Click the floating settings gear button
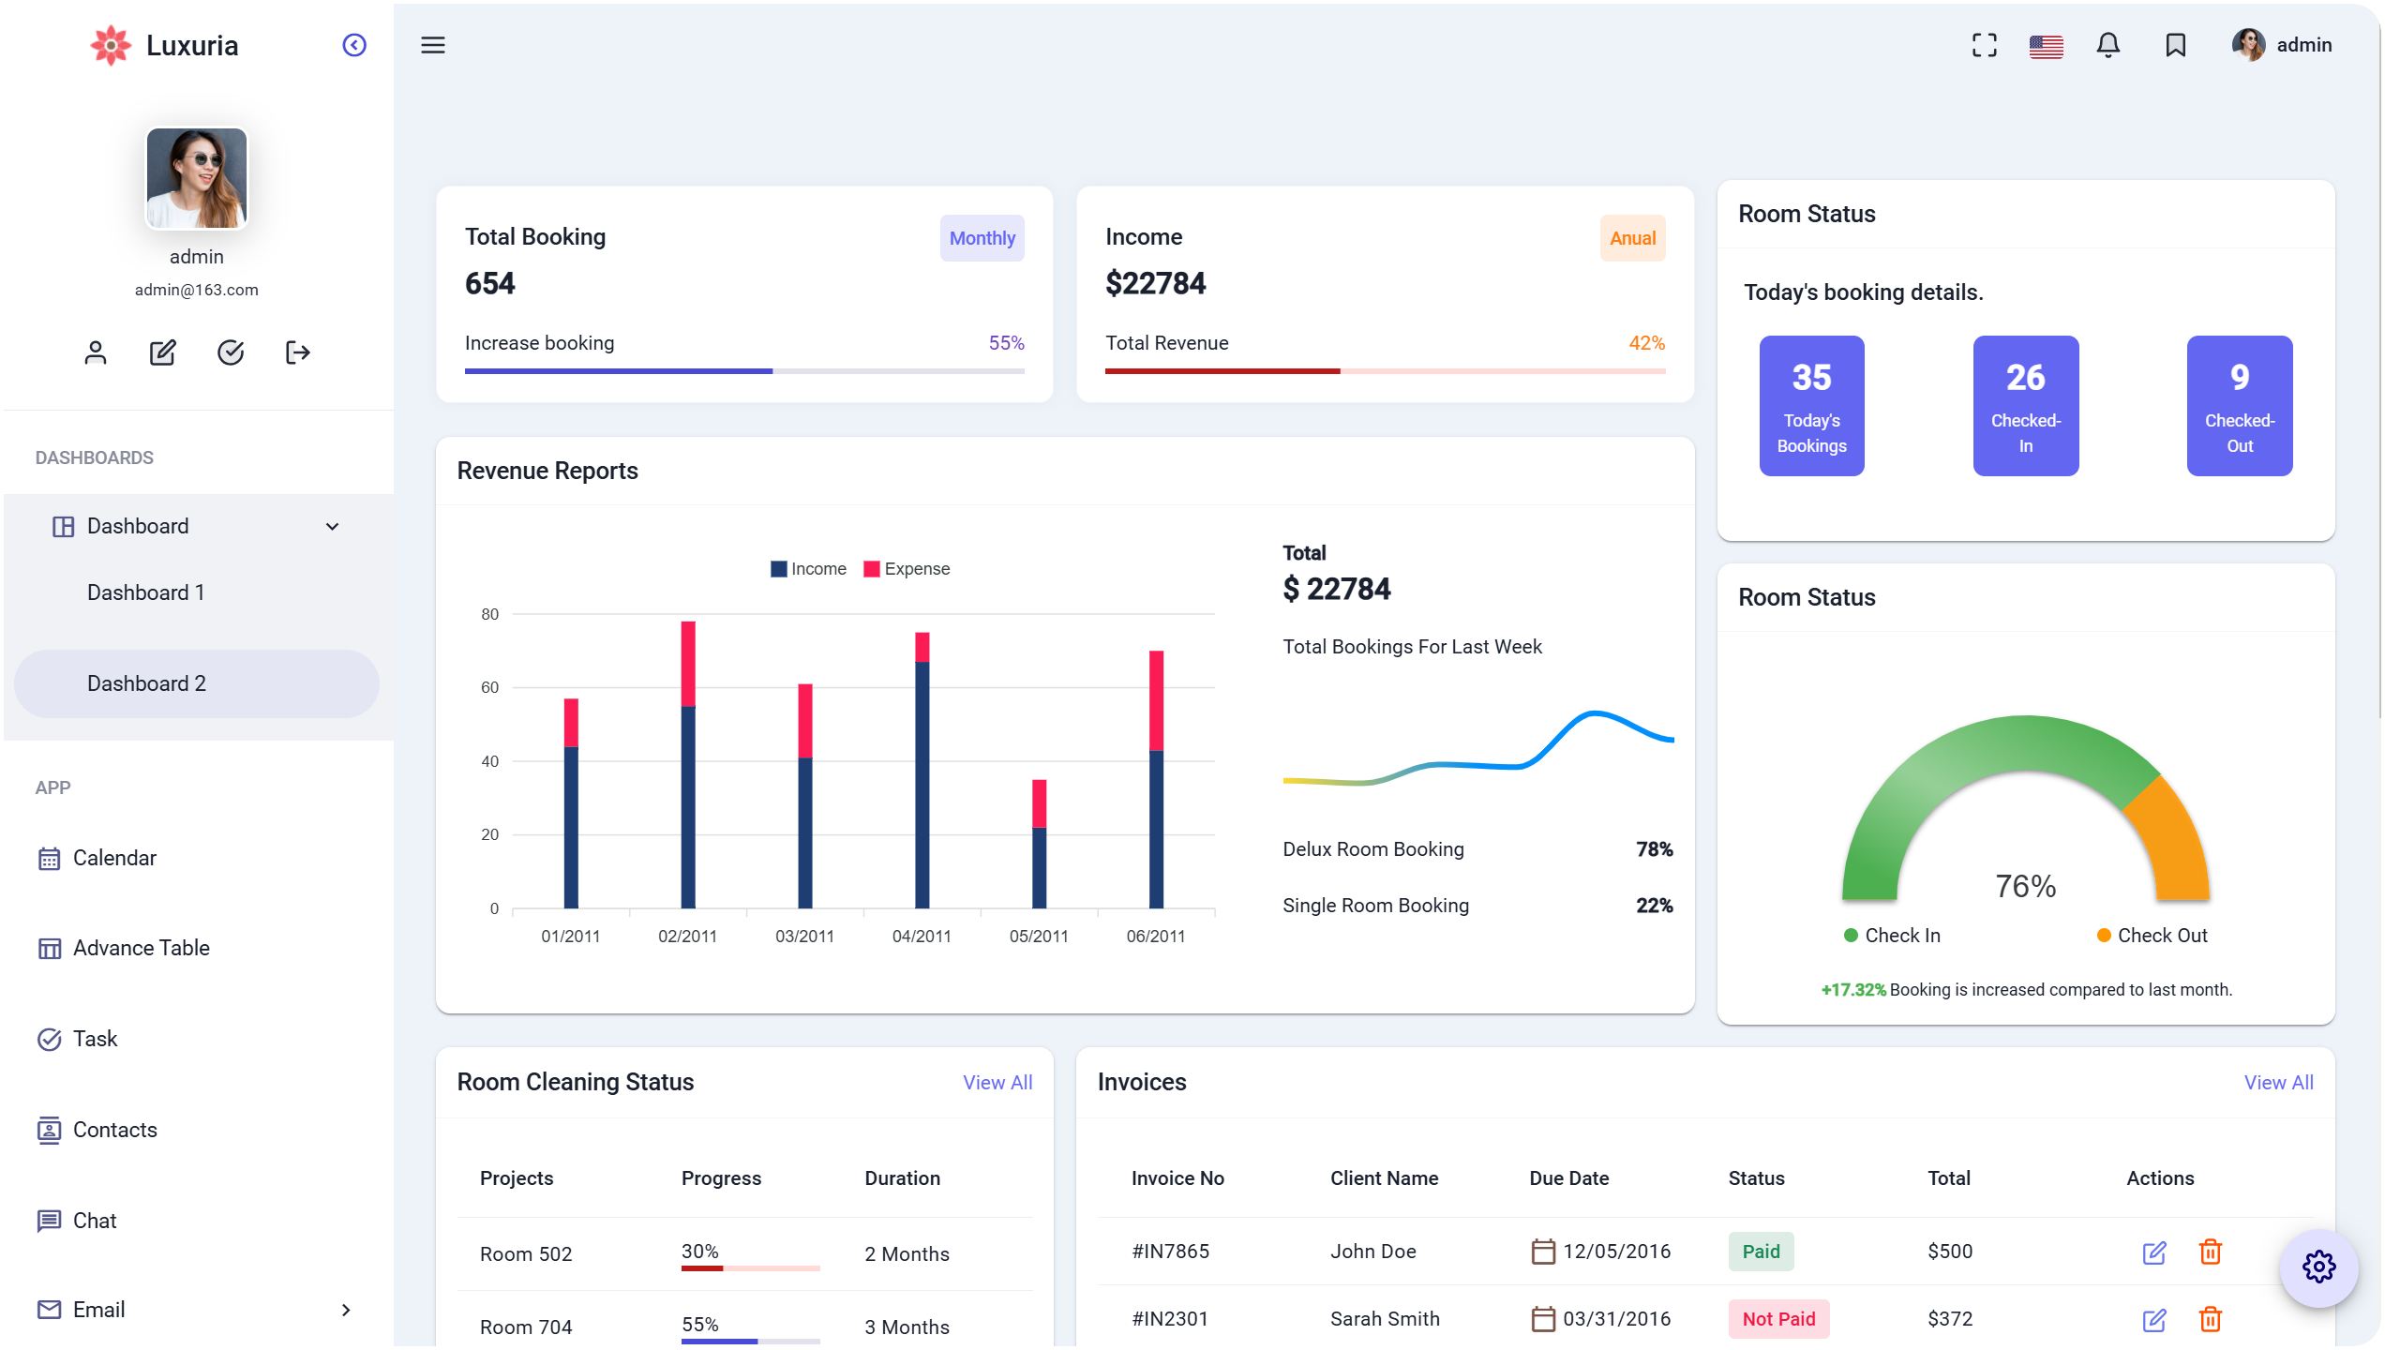Viewport: 2400px width, 1350px height. 2318,1267
